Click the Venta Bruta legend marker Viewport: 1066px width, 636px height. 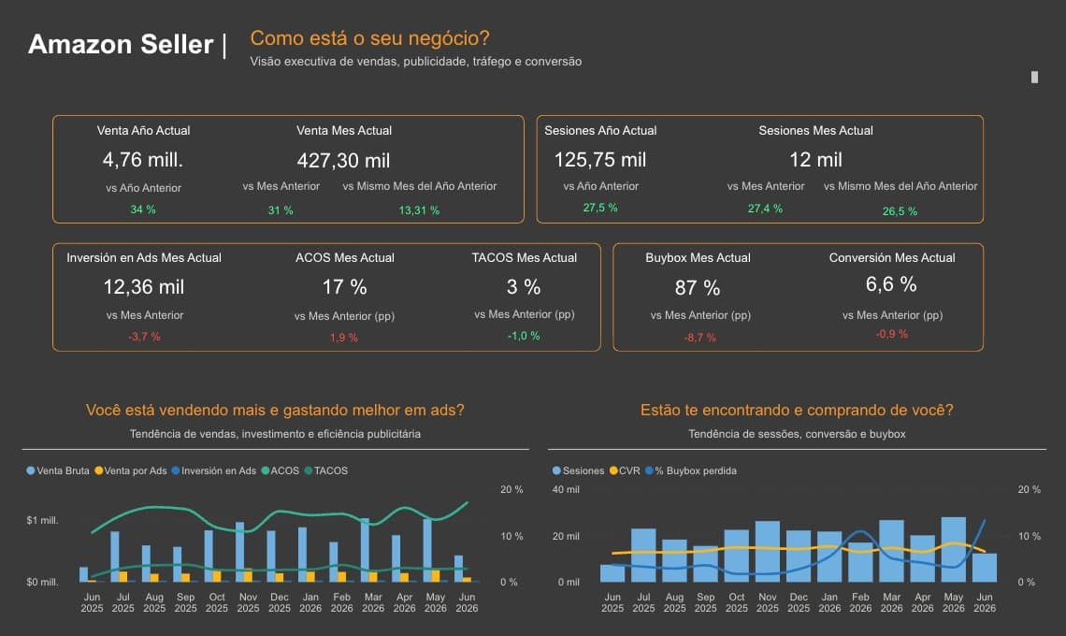tap(31, 470)
